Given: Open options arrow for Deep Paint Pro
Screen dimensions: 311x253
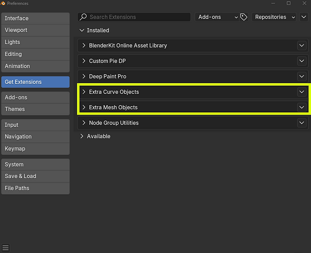Looking at the screenshot, I should click(x=301, y=77).
